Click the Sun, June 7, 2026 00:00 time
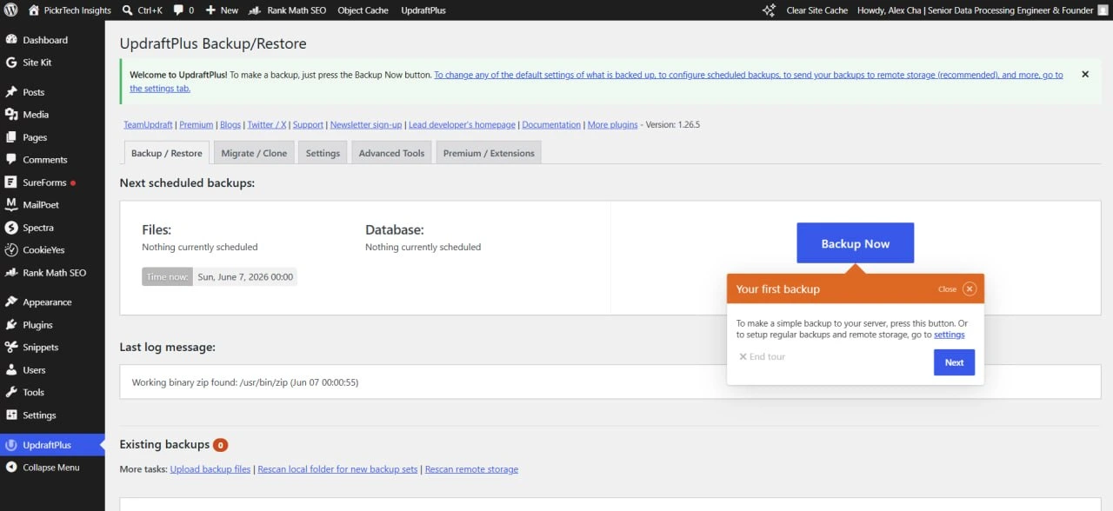 245,277
